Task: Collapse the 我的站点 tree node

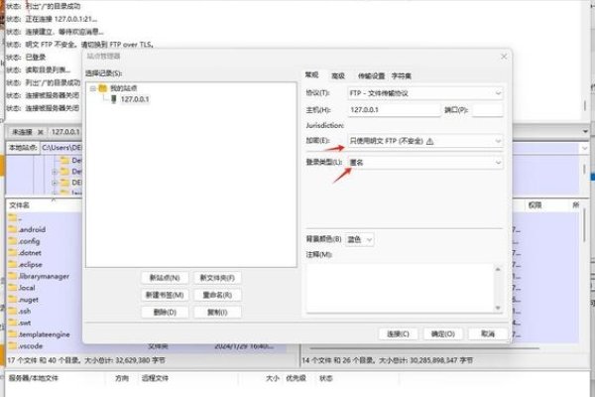Action: click(x=93, y=88)
